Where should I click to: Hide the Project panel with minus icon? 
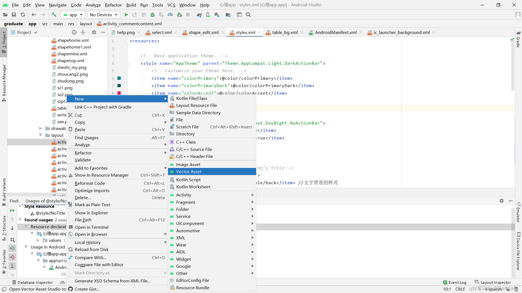103,32
